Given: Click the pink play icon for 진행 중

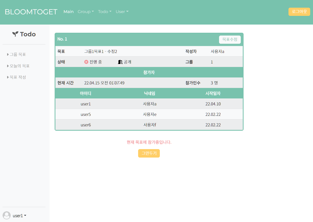Looking at the screenshot, I should tap(86, 62).
